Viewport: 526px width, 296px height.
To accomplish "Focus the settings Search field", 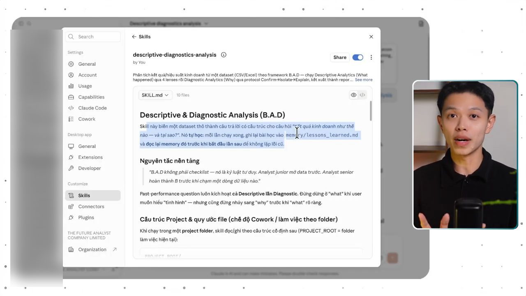I will [x=93, y=37].
